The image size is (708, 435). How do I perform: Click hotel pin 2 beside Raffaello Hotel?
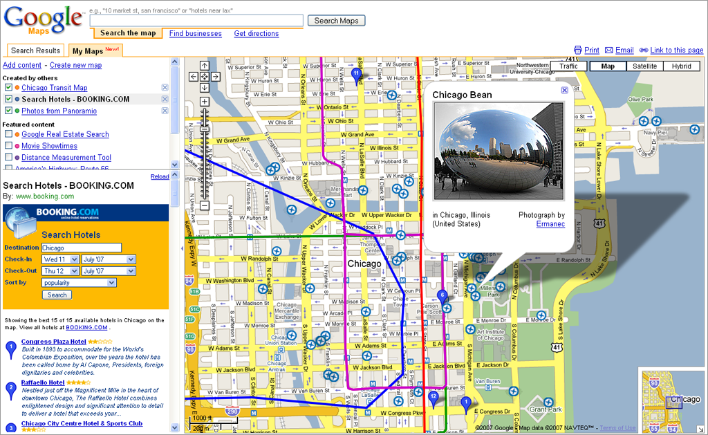click(x=11, y=391)
